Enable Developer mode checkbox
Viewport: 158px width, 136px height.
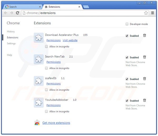(127, 24)
